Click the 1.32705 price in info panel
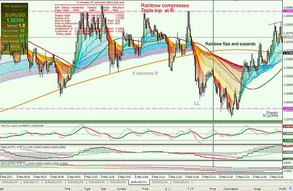This screenshot has width=293, height=191. pyautogui.click(x=15, y=20)
